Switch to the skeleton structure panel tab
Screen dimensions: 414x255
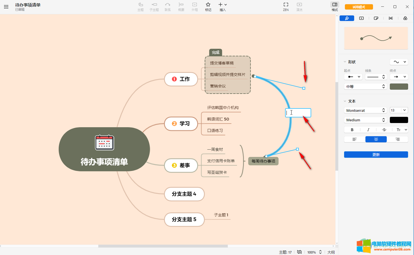tap(391, 18)
